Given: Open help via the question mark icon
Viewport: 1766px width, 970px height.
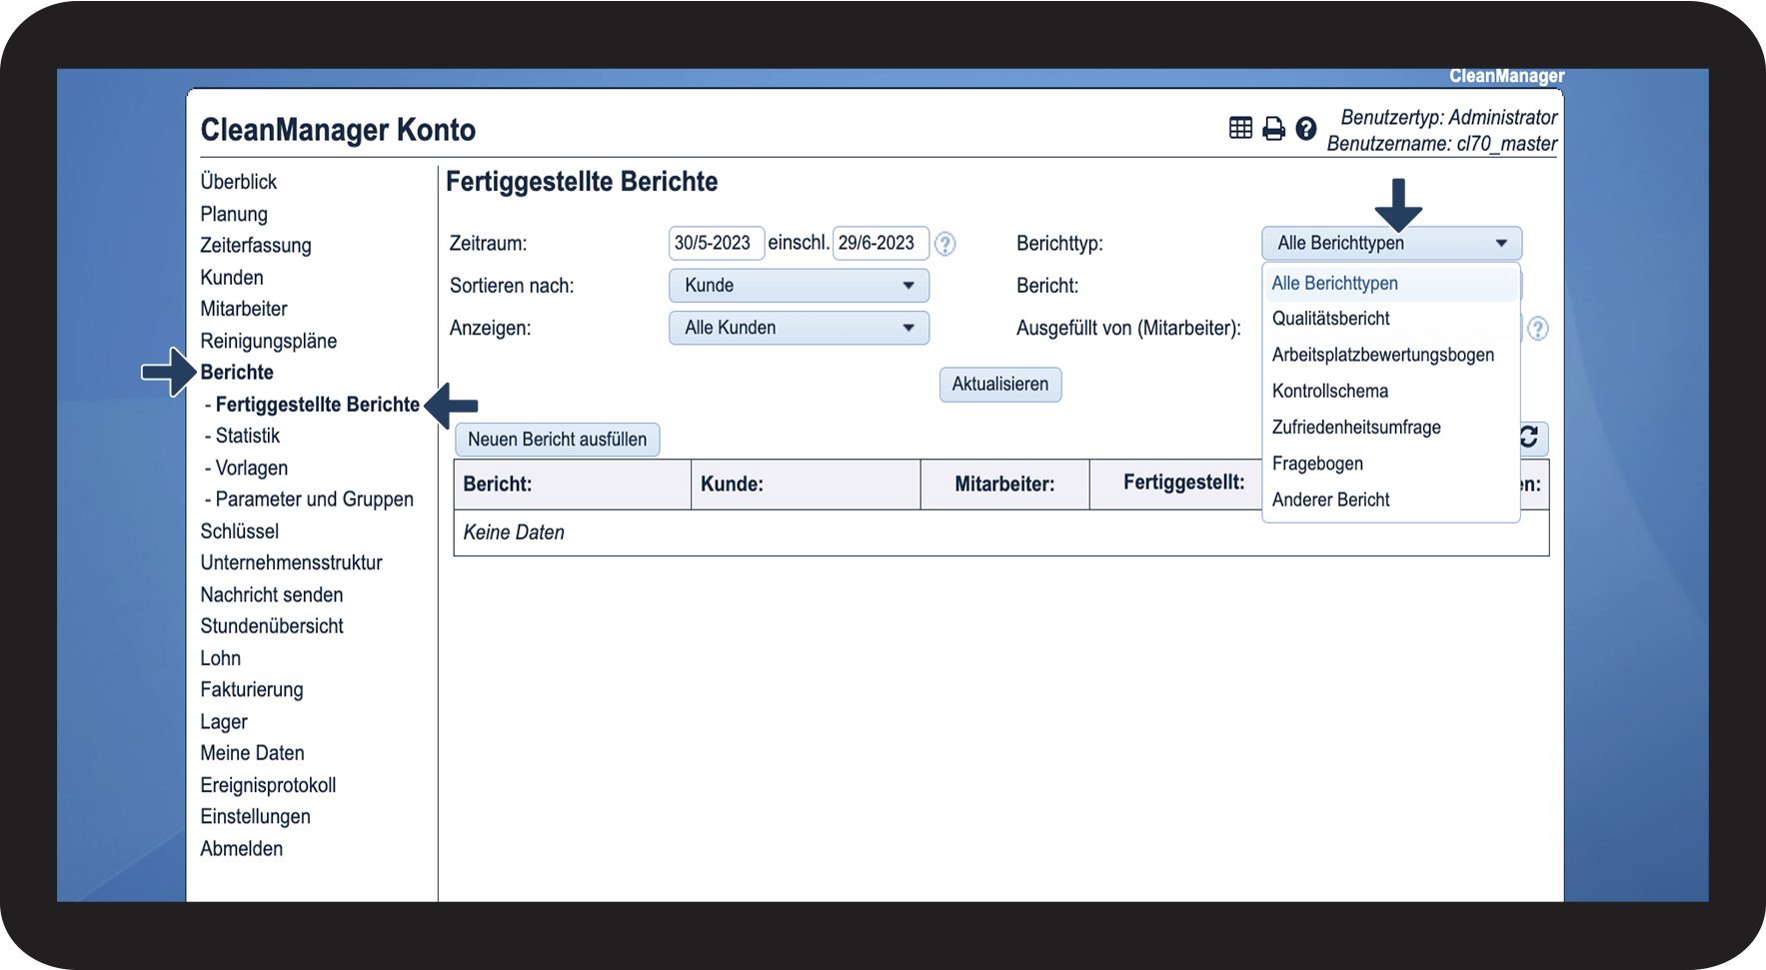Looking at the screenshot, I should point(1306,128).
